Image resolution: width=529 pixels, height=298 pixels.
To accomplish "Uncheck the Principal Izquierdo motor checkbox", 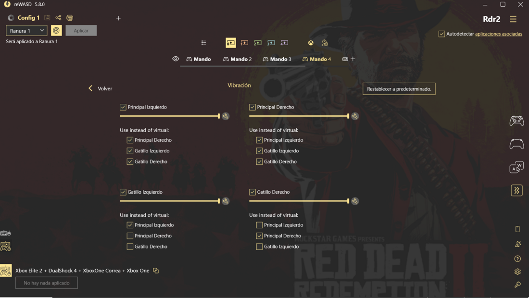I will click(123, 107).
